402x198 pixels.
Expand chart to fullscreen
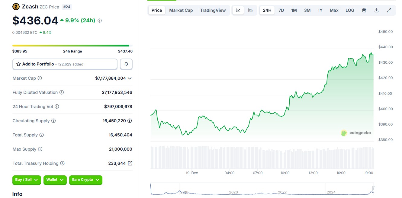tap(389, 10)
